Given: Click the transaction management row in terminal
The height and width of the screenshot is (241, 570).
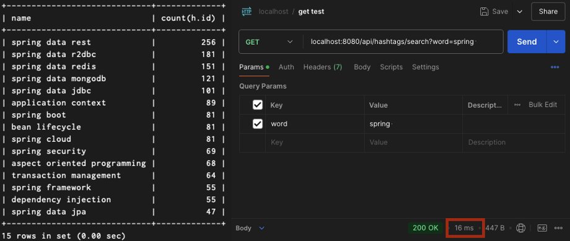Looking at the screenshot, I should (113, 175).
